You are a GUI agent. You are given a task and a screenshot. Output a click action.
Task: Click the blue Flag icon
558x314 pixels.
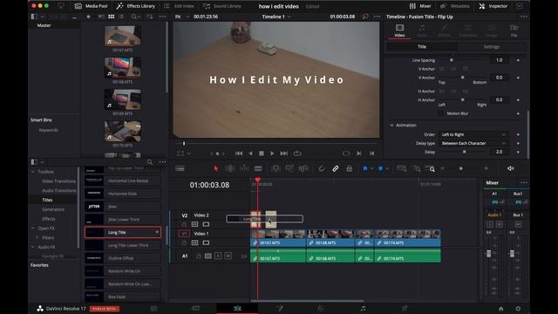365,168
